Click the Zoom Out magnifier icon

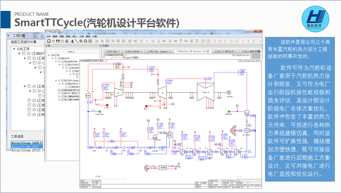[85, 41]
